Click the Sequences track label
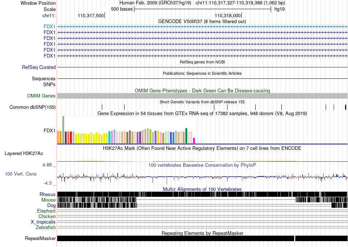The width and height of the screenshot is (348, 247). (44, 79)
